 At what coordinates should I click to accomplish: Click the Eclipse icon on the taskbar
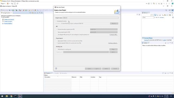point(20,96)
